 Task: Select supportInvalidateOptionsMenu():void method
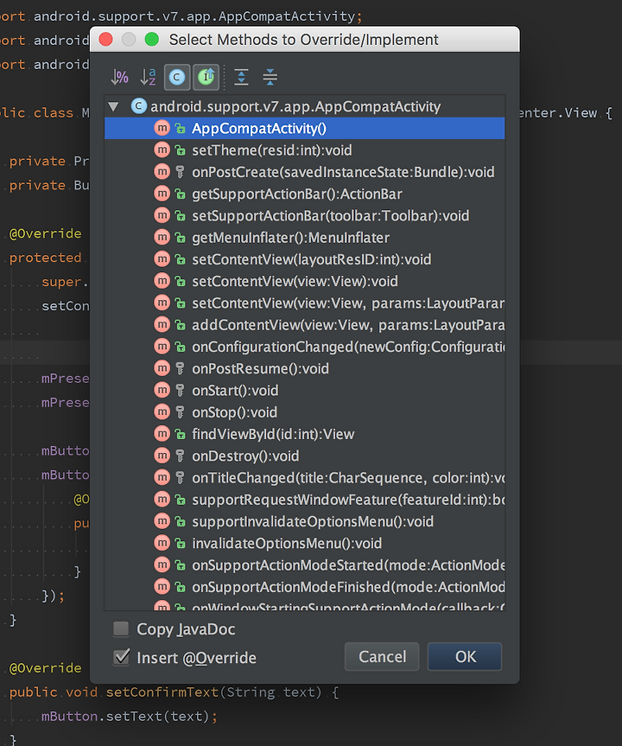[304, 522]
